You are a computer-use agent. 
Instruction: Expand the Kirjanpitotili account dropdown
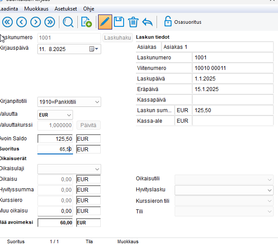[x=97, y=102]
